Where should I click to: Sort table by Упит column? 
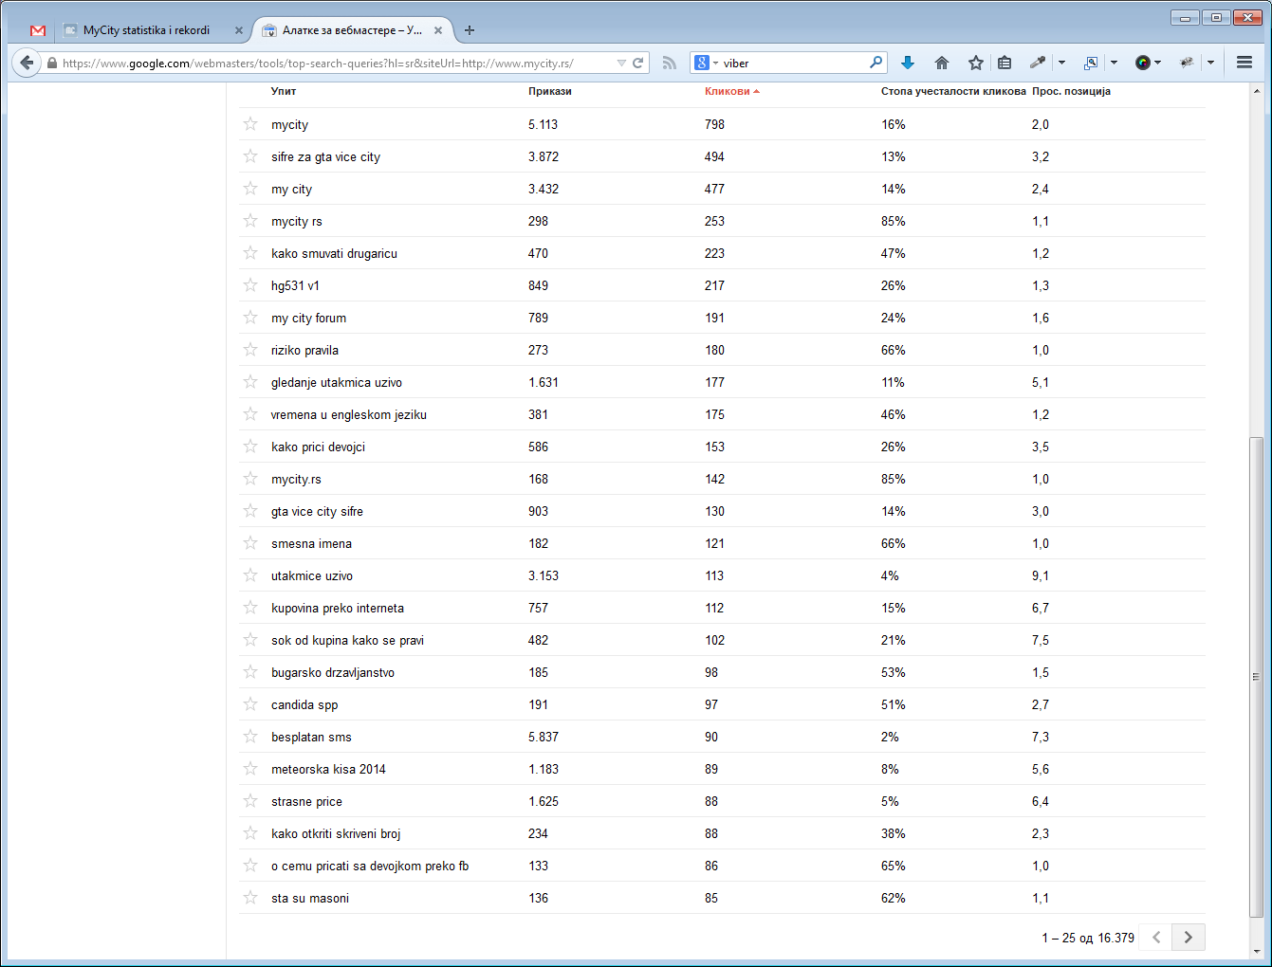click(284, 91)
